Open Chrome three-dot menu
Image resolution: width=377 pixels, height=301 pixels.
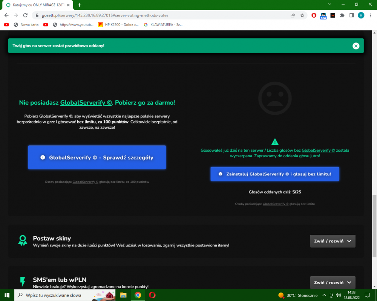(x=371, y=15)
